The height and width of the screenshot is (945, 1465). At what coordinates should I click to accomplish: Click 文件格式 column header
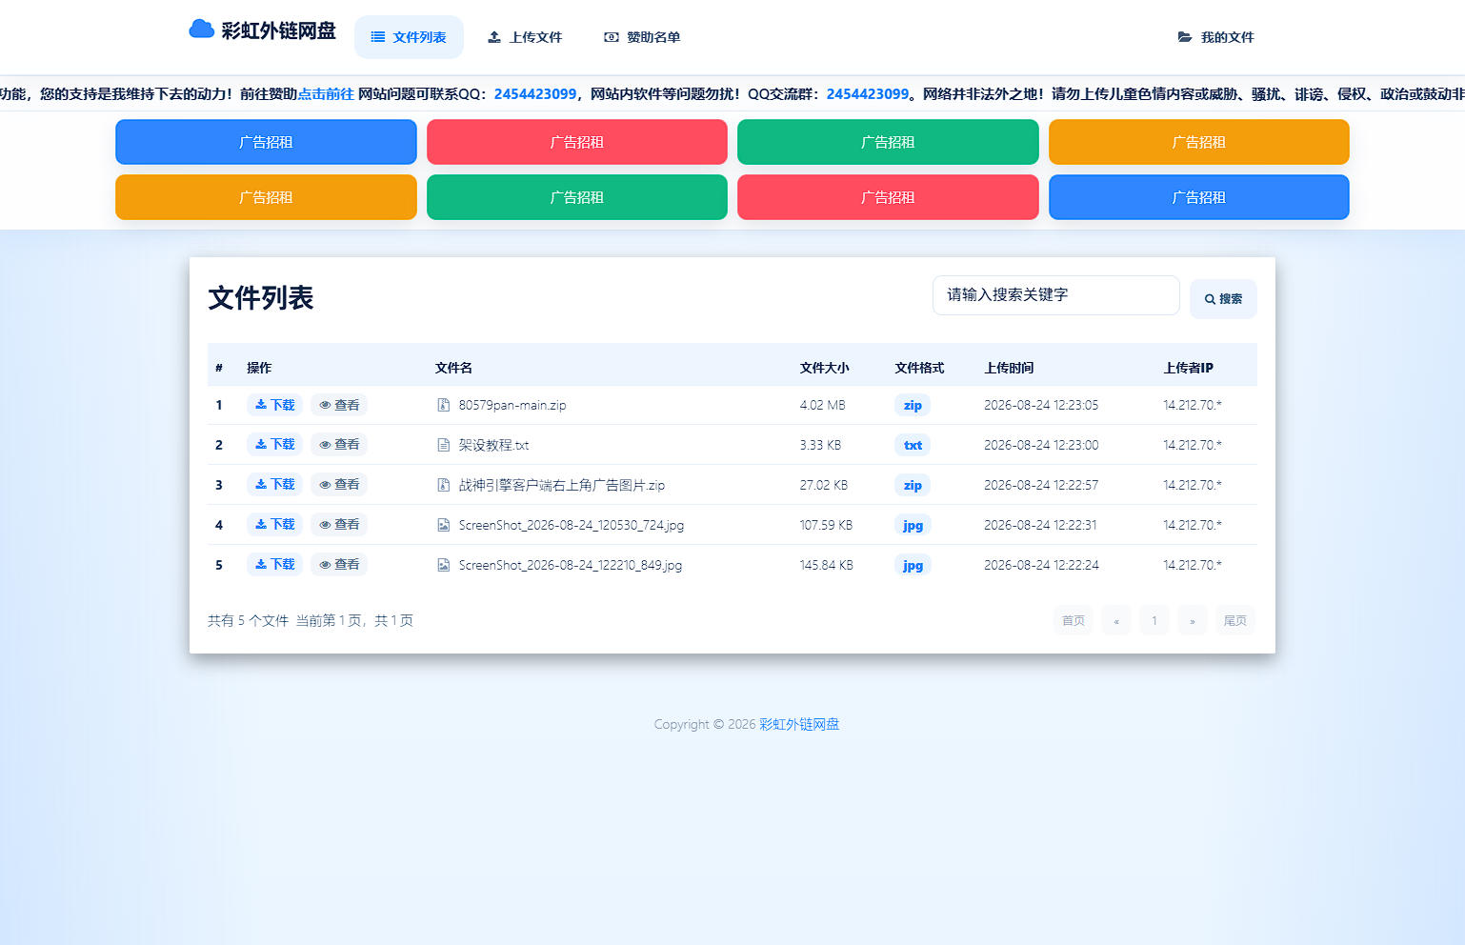[919, 368]
